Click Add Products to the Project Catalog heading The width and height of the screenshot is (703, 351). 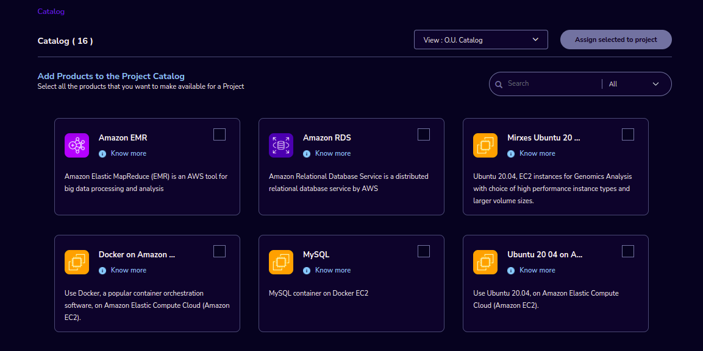pos(111,76)
